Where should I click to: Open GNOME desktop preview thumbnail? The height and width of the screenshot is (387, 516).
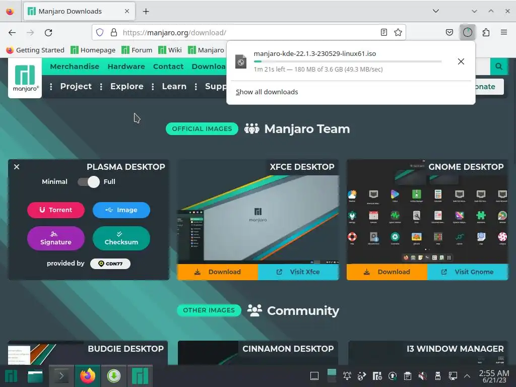coord(427,220)
